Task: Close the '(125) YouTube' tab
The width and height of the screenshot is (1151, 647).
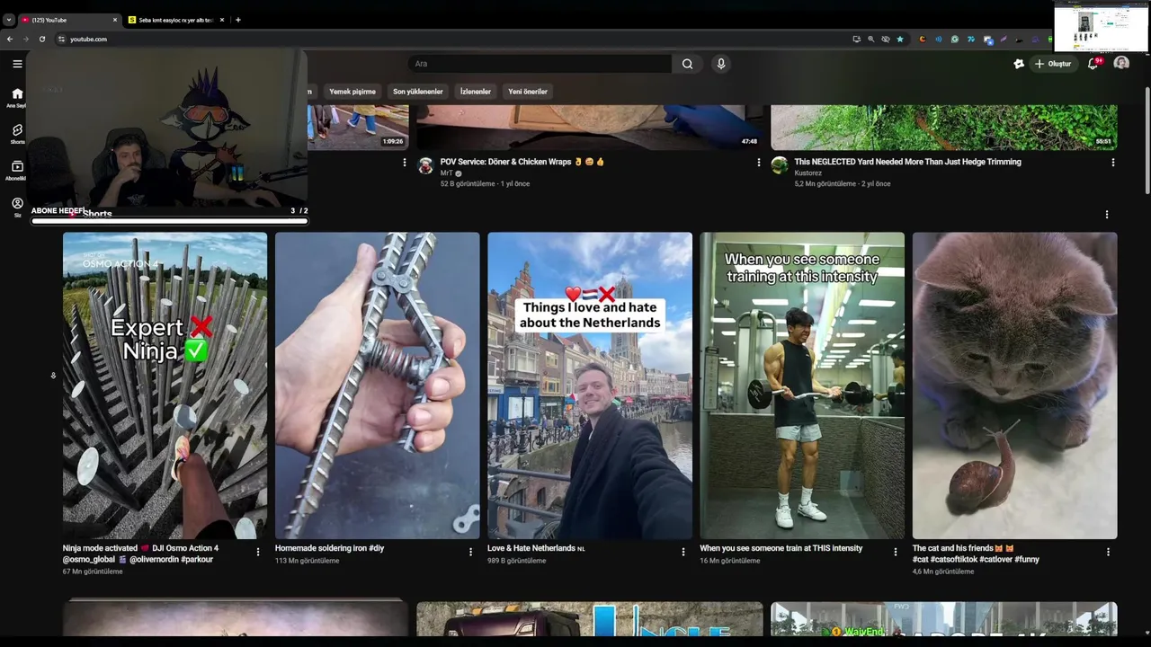Action: click(115, 20)
